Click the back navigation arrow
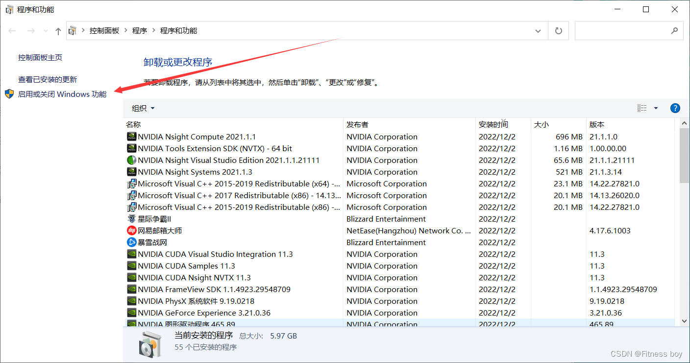Viewport: 690px width, 363px height. [12, 31]
